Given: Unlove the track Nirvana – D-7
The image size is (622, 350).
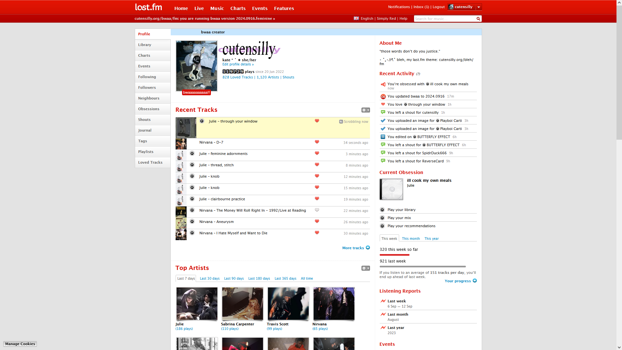Looking at the screenshot, I should coord(317,142).
